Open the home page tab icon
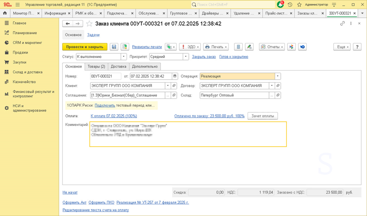 (5, 13)
